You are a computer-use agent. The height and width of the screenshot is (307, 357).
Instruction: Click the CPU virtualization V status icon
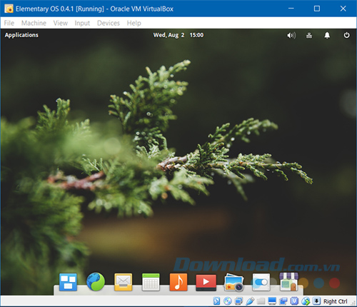click(x=294, y=301)
